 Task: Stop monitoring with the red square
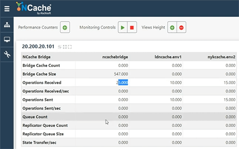point(132,27)
